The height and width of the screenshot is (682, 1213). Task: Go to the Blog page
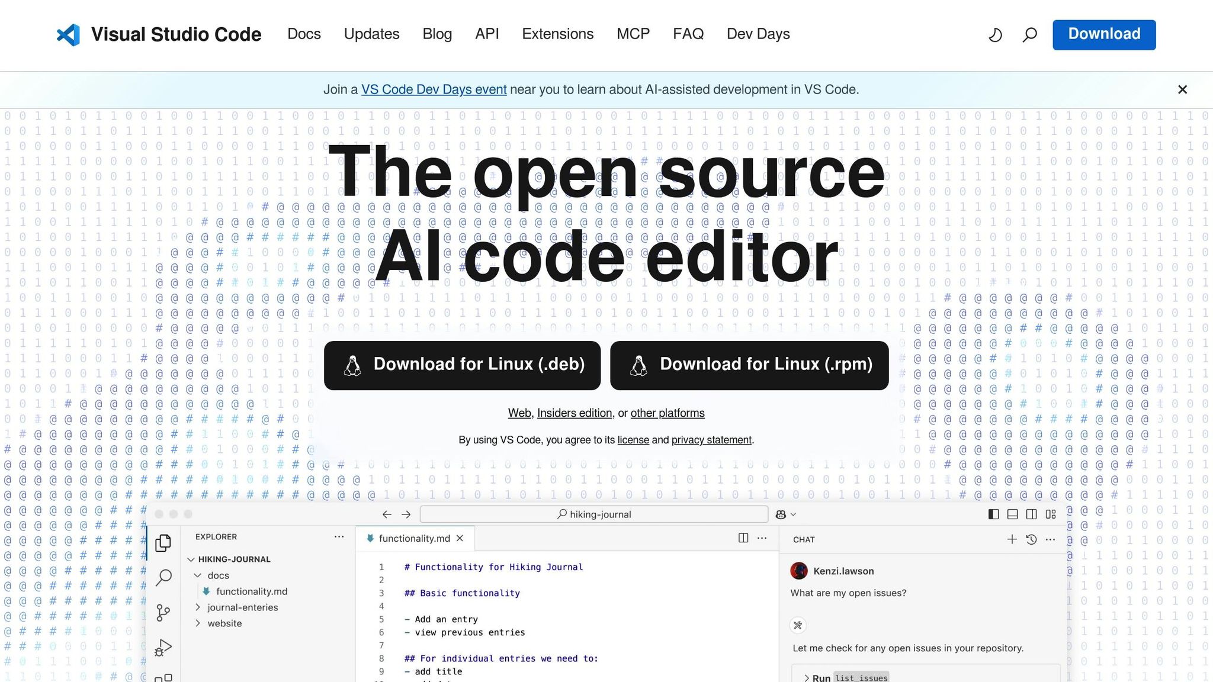437,34
